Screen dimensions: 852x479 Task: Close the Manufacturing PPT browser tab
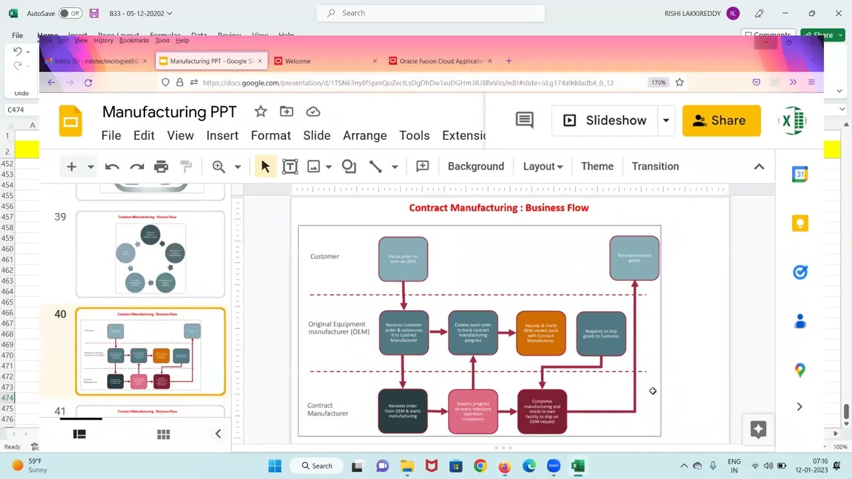click(260, 61)
